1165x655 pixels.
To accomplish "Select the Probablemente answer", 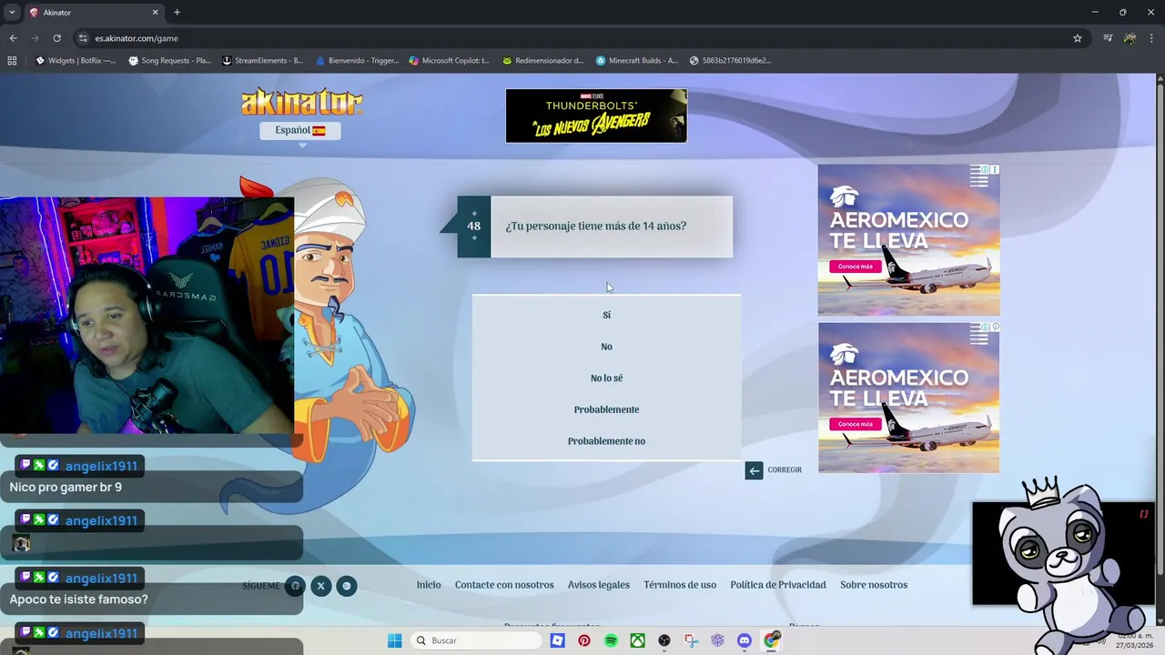I will point(606,409).
